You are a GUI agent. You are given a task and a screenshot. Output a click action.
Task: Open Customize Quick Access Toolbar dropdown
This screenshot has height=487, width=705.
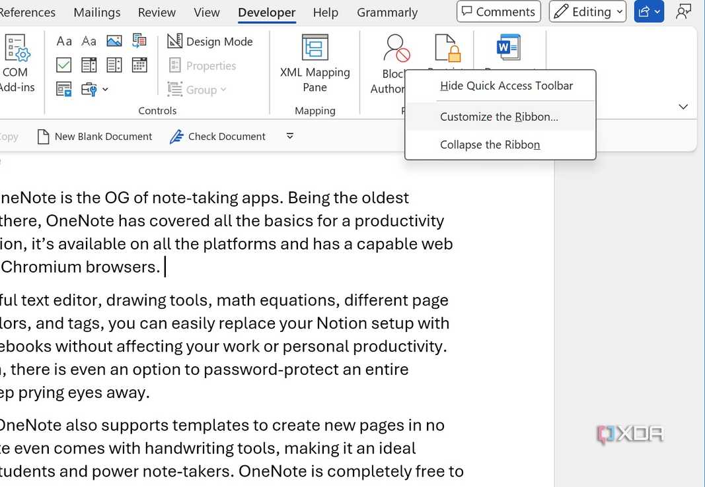pos(290,136)
